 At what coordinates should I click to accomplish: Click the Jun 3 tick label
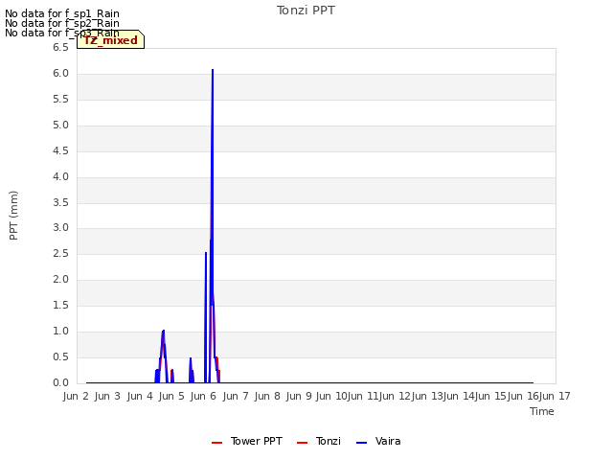[x=107, y=396]
